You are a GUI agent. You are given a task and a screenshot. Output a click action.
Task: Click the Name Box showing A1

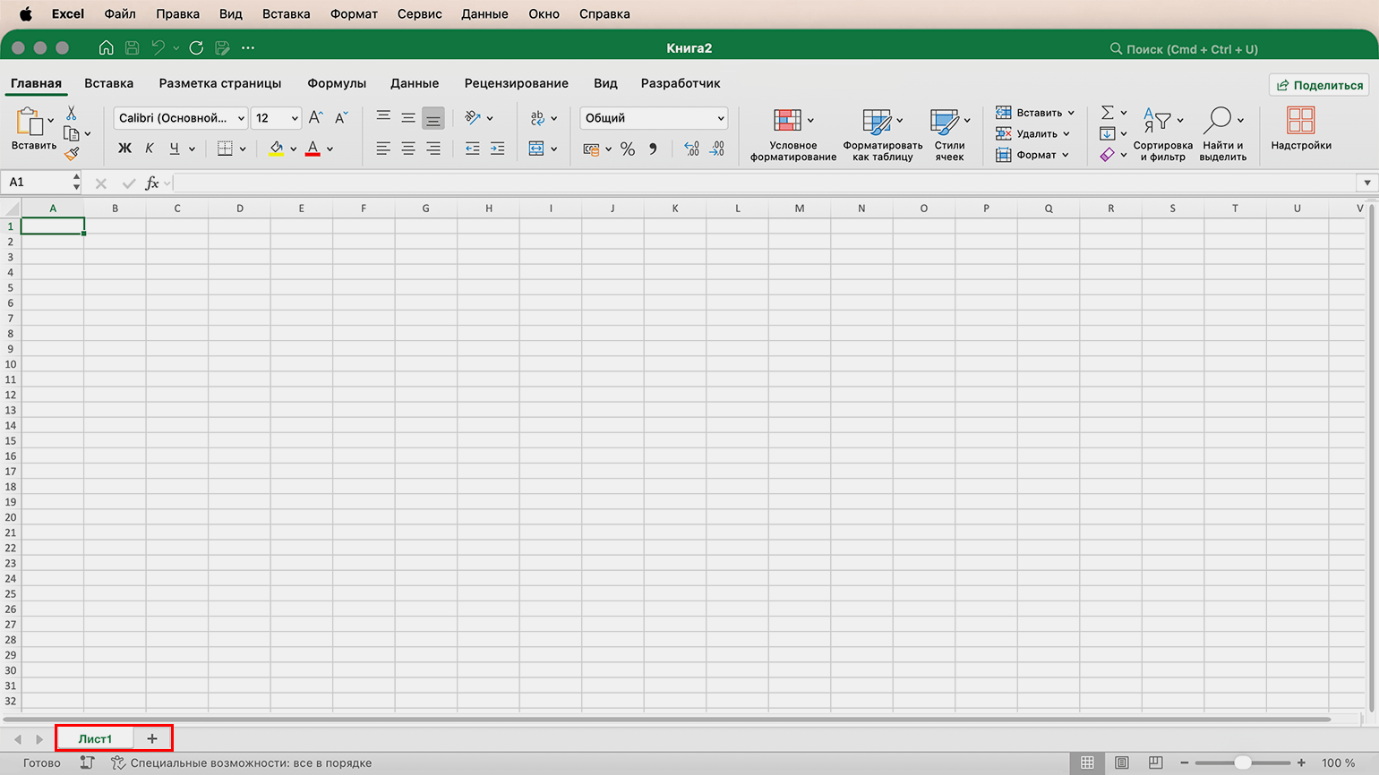point(40,183)
